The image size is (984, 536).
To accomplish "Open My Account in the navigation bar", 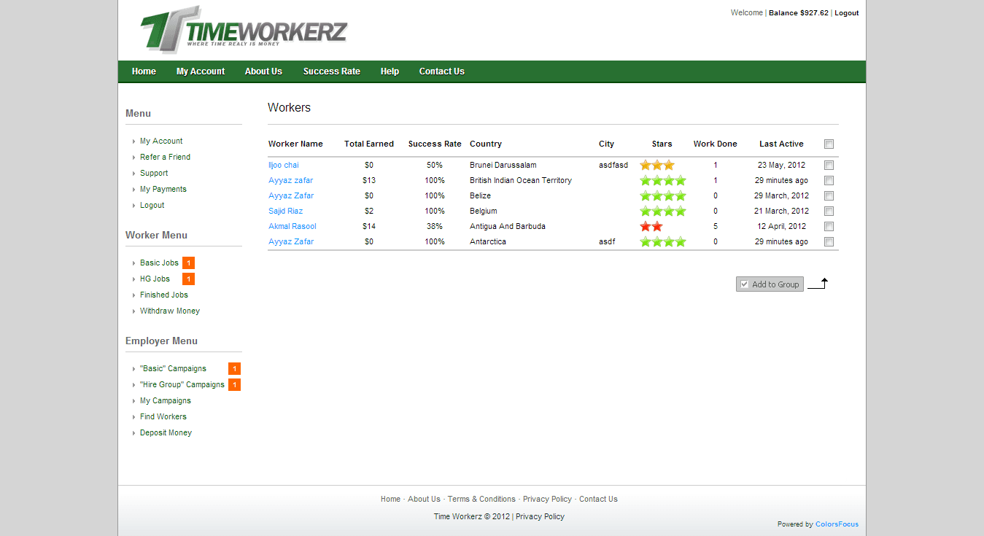I will point(201,71).
